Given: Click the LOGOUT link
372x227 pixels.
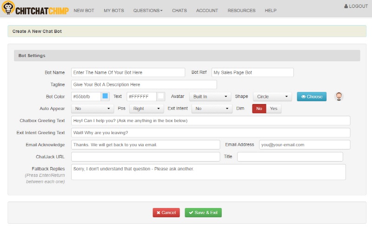Looking at the screenshot, I should tap(356, 6).
